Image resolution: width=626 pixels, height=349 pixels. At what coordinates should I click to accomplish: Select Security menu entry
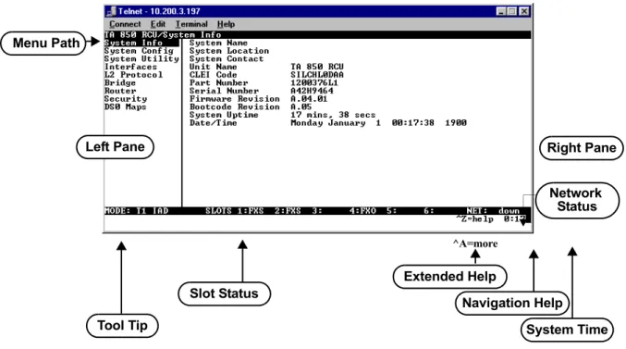point(126,99)
